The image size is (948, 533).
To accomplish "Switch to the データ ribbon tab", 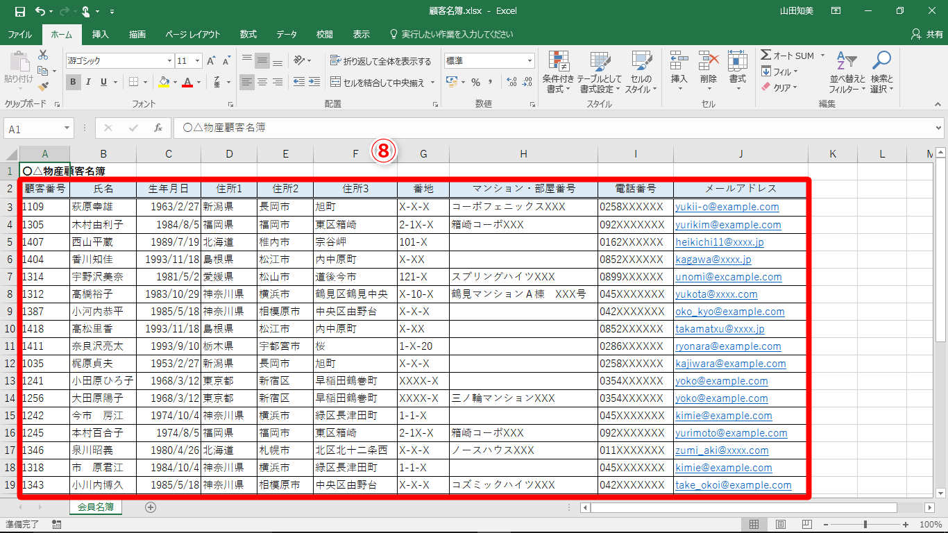I will point(287,34).
